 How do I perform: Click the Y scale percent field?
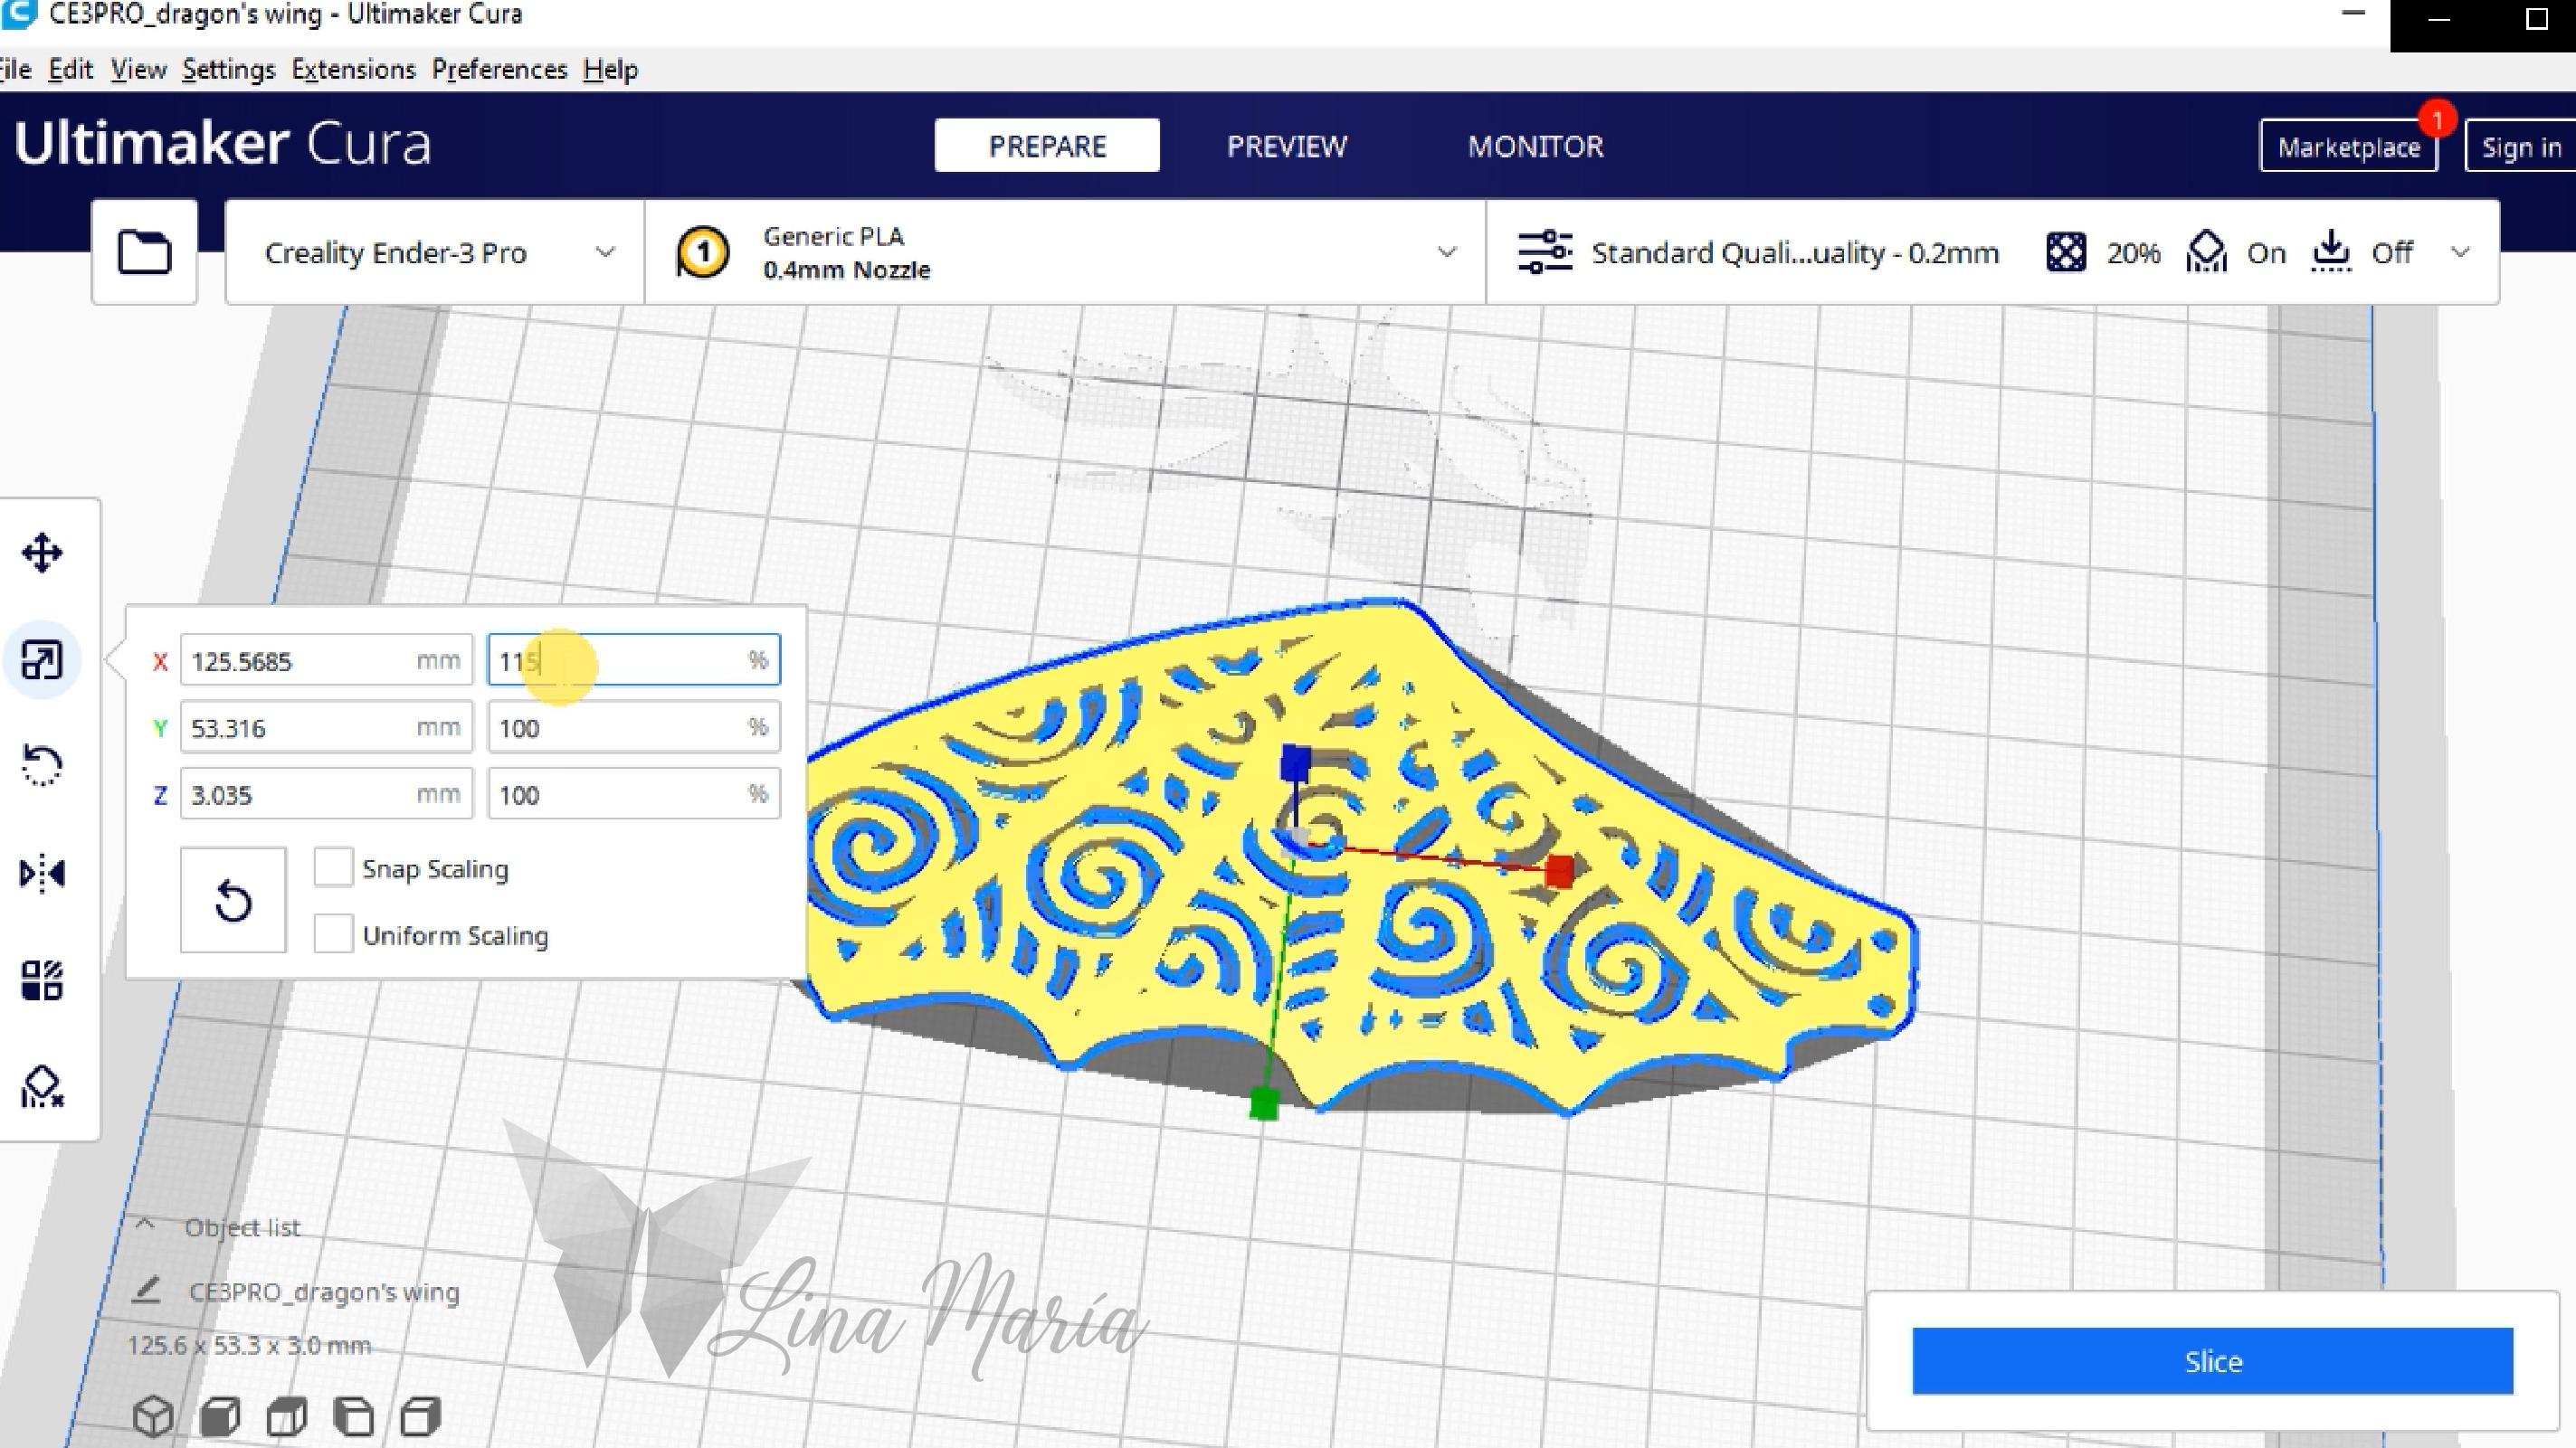coord(634,726)
